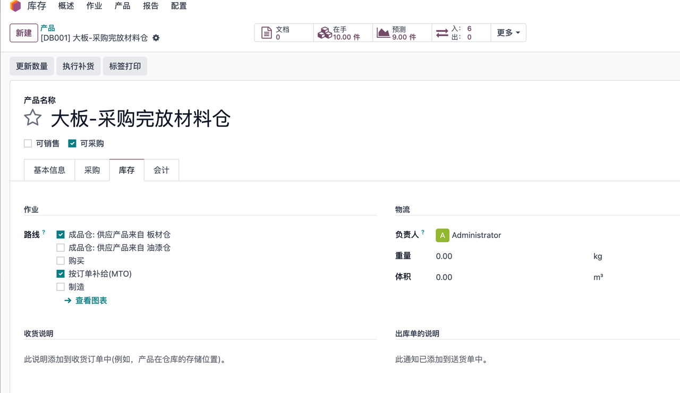This screenshot has height=393, width=680.
Task: Click the Odoo app logo icon
Action: (15, 6)
